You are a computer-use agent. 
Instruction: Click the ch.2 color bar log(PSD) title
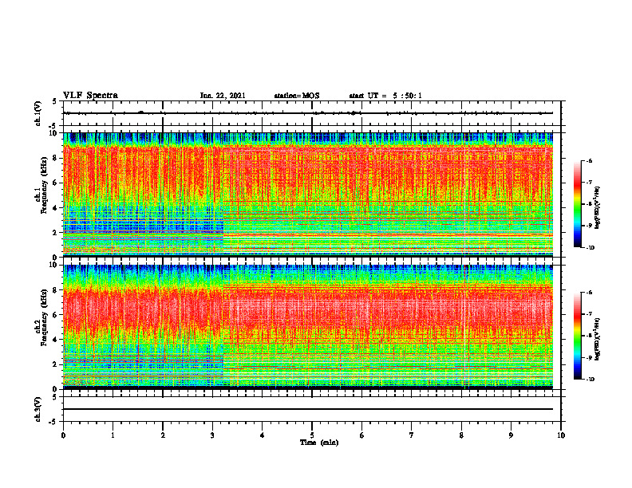pos(598,340)
